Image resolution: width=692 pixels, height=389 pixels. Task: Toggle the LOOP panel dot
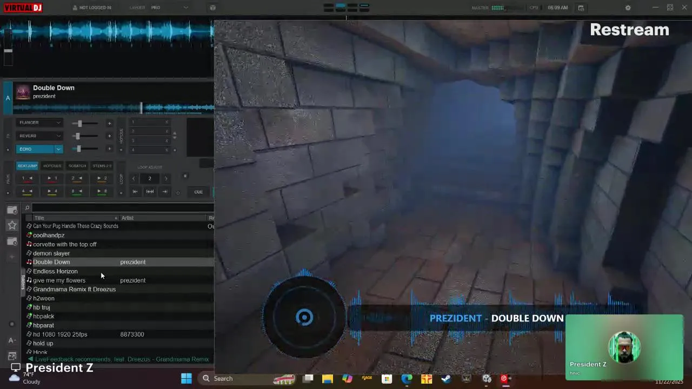tap(121, 192)
